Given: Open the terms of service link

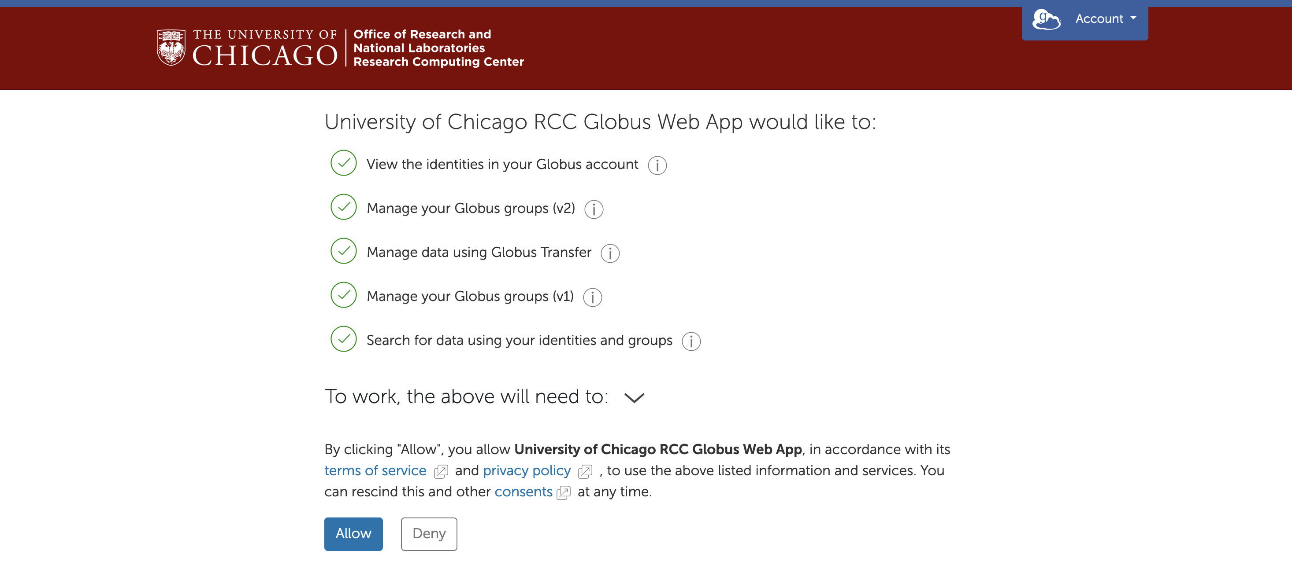Looking at the screenshot, I should 375,471.
